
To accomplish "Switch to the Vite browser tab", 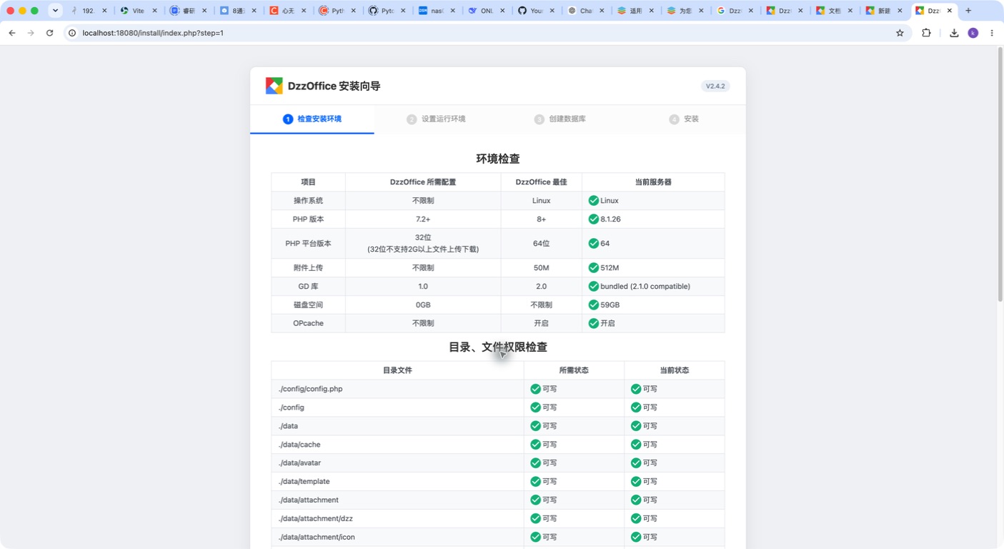I will (138, 11).
